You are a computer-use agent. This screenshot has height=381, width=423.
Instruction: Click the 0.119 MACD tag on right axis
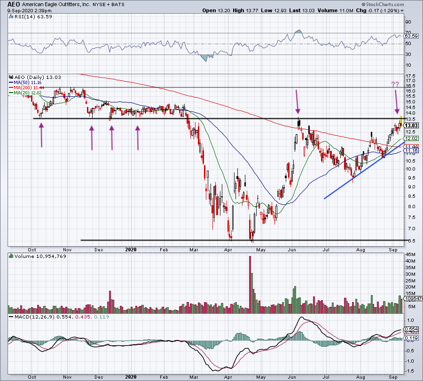click(411, 338)
